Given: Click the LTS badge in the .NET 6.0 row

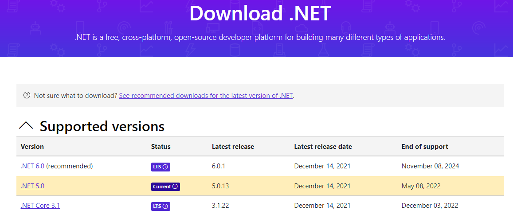Looking at the screenshot, I should [x=161, y=167].
